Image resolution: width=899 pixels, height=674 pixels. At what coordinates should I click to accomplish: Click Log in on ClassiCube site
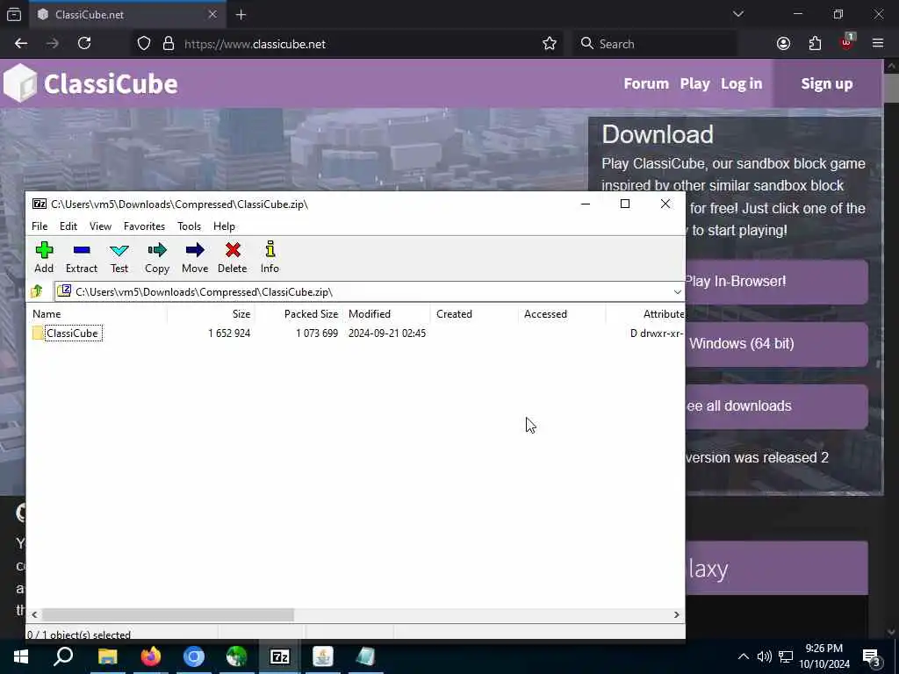741,83
